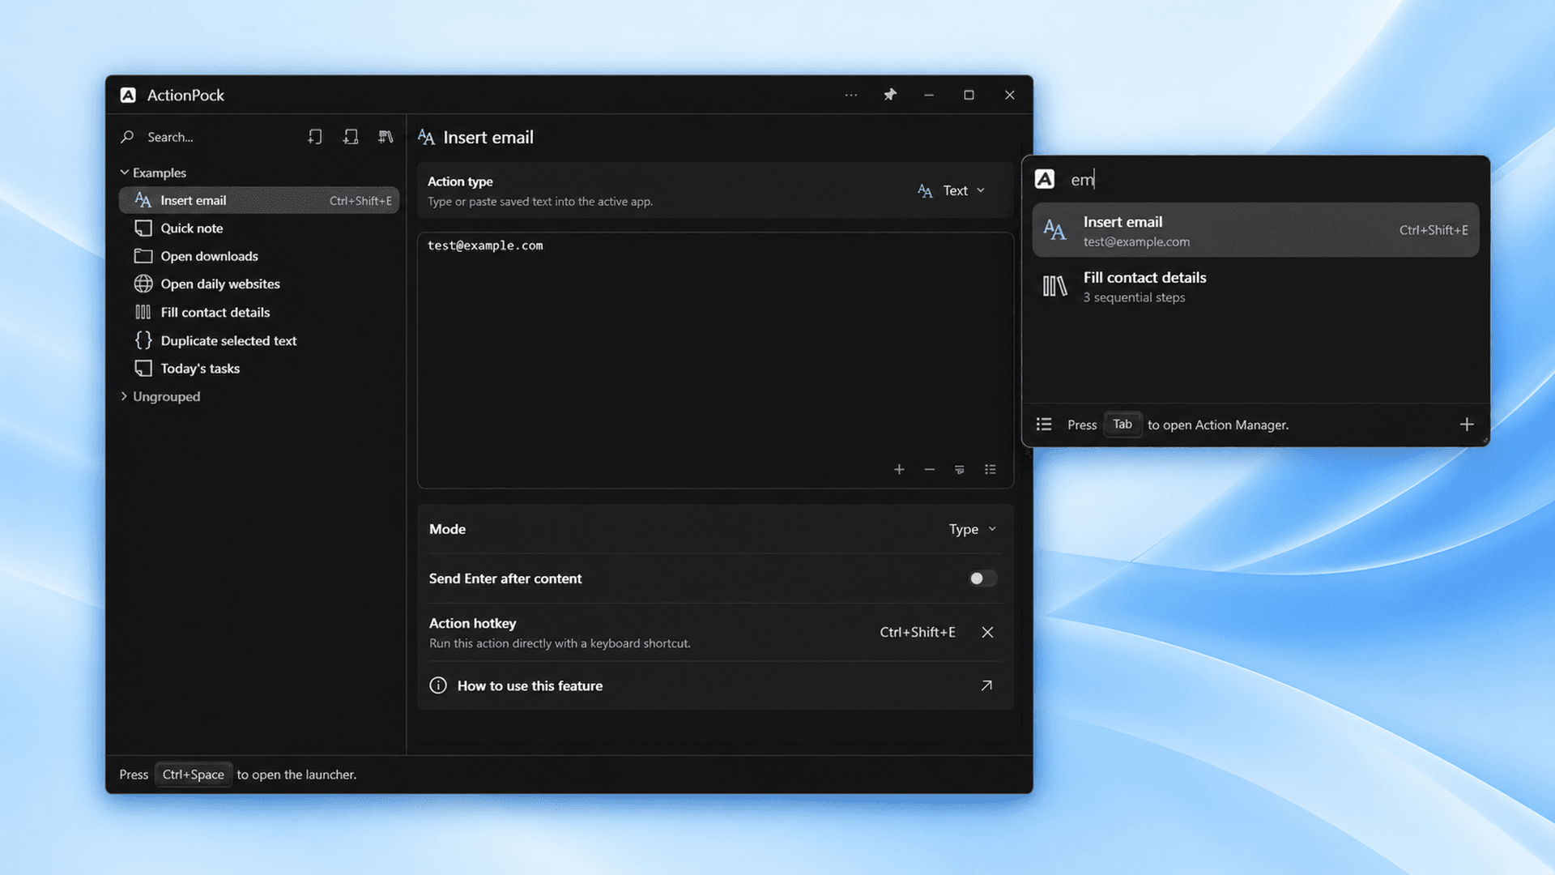Click the plus icon in text editor
This screenshot has height=875, width=1555.
899,470
